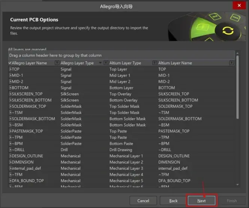Viewport: 249px width, 208px height.
Task: Click the Mechanical Layer 2 cell
Action: pyautogui.click(x=126, y=162)
